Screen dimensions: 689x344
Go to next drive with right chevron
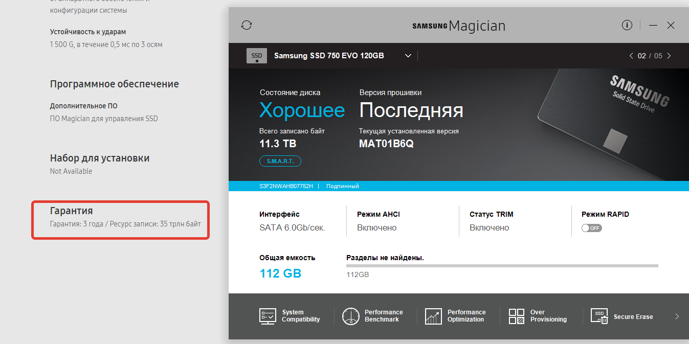click(x=669, y=56)
